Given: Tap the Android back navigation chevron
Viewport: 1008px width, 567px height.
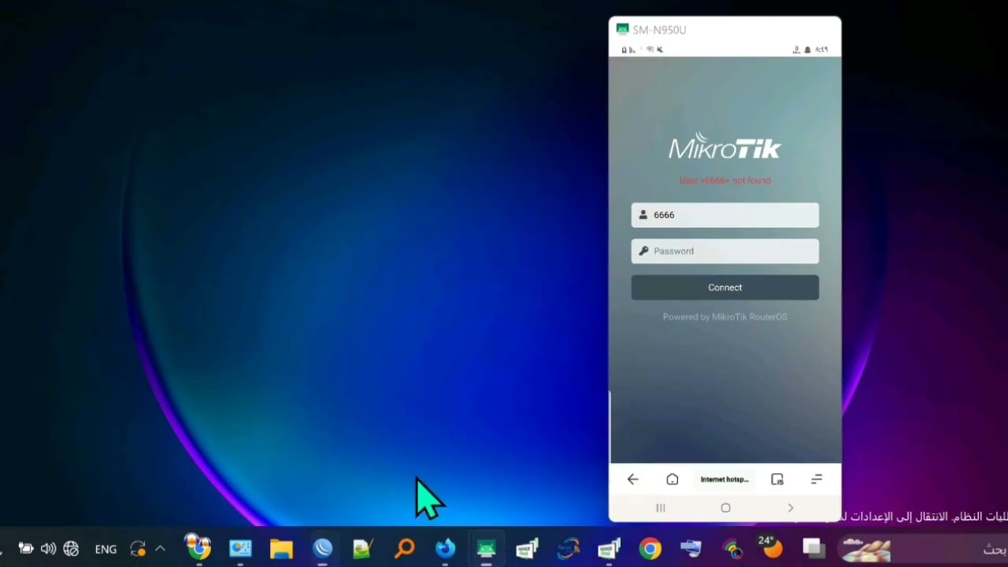Looking at the screenshot, I should (x=791, y=508).
